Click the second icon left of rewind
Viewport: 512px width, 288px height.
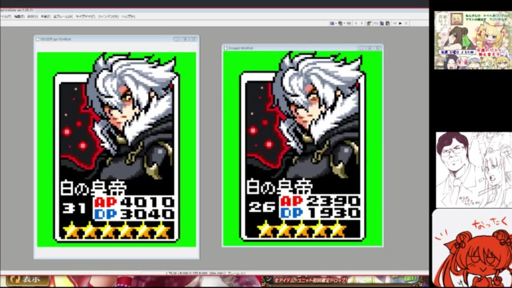click(x=382, y=23)
